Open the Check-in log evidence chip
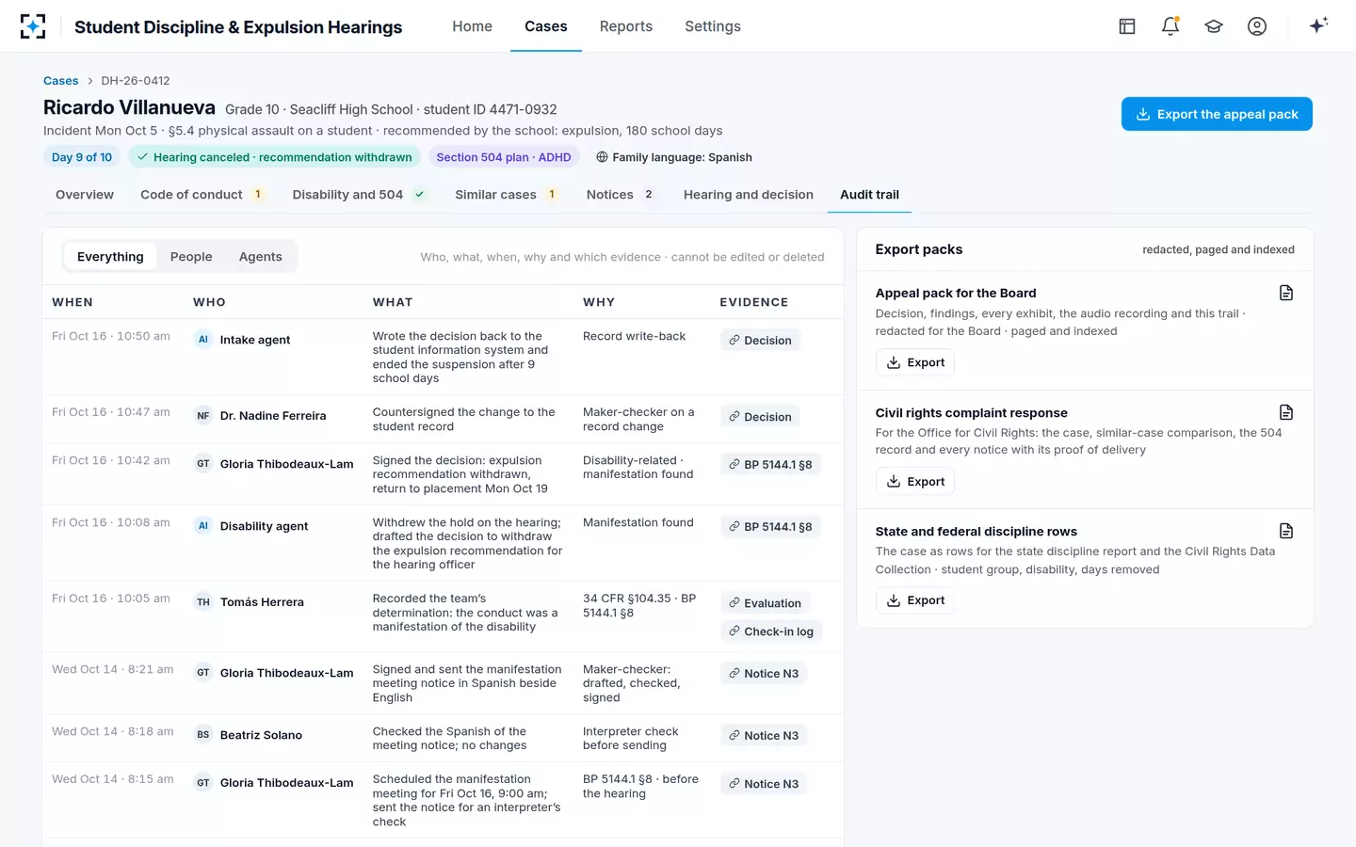This screenshot has height=847, width=1356. point(771,631)
